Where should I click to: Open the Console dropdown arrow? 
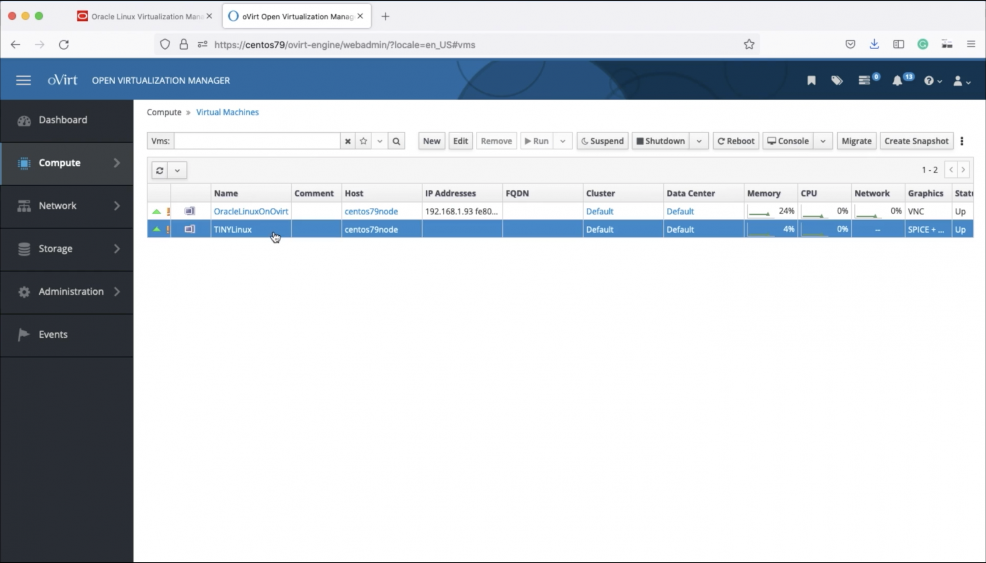click(823, 141)
